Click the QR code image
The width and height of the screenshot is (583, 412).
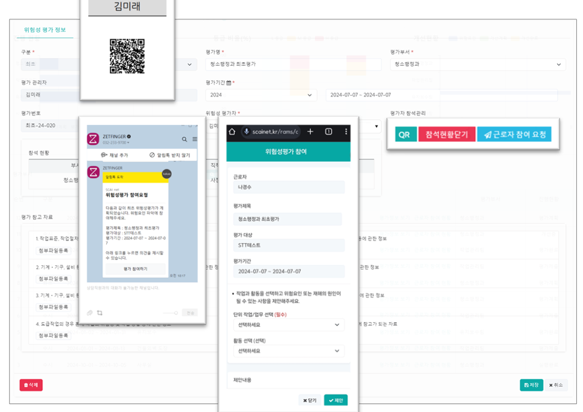click(127, 56)
